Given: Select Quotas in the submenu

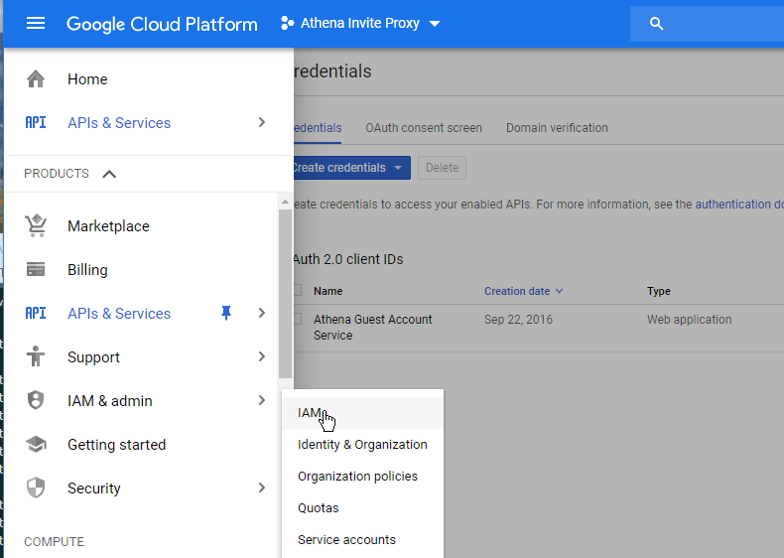Looking at the screenshot, I should (x=362, y=508).
